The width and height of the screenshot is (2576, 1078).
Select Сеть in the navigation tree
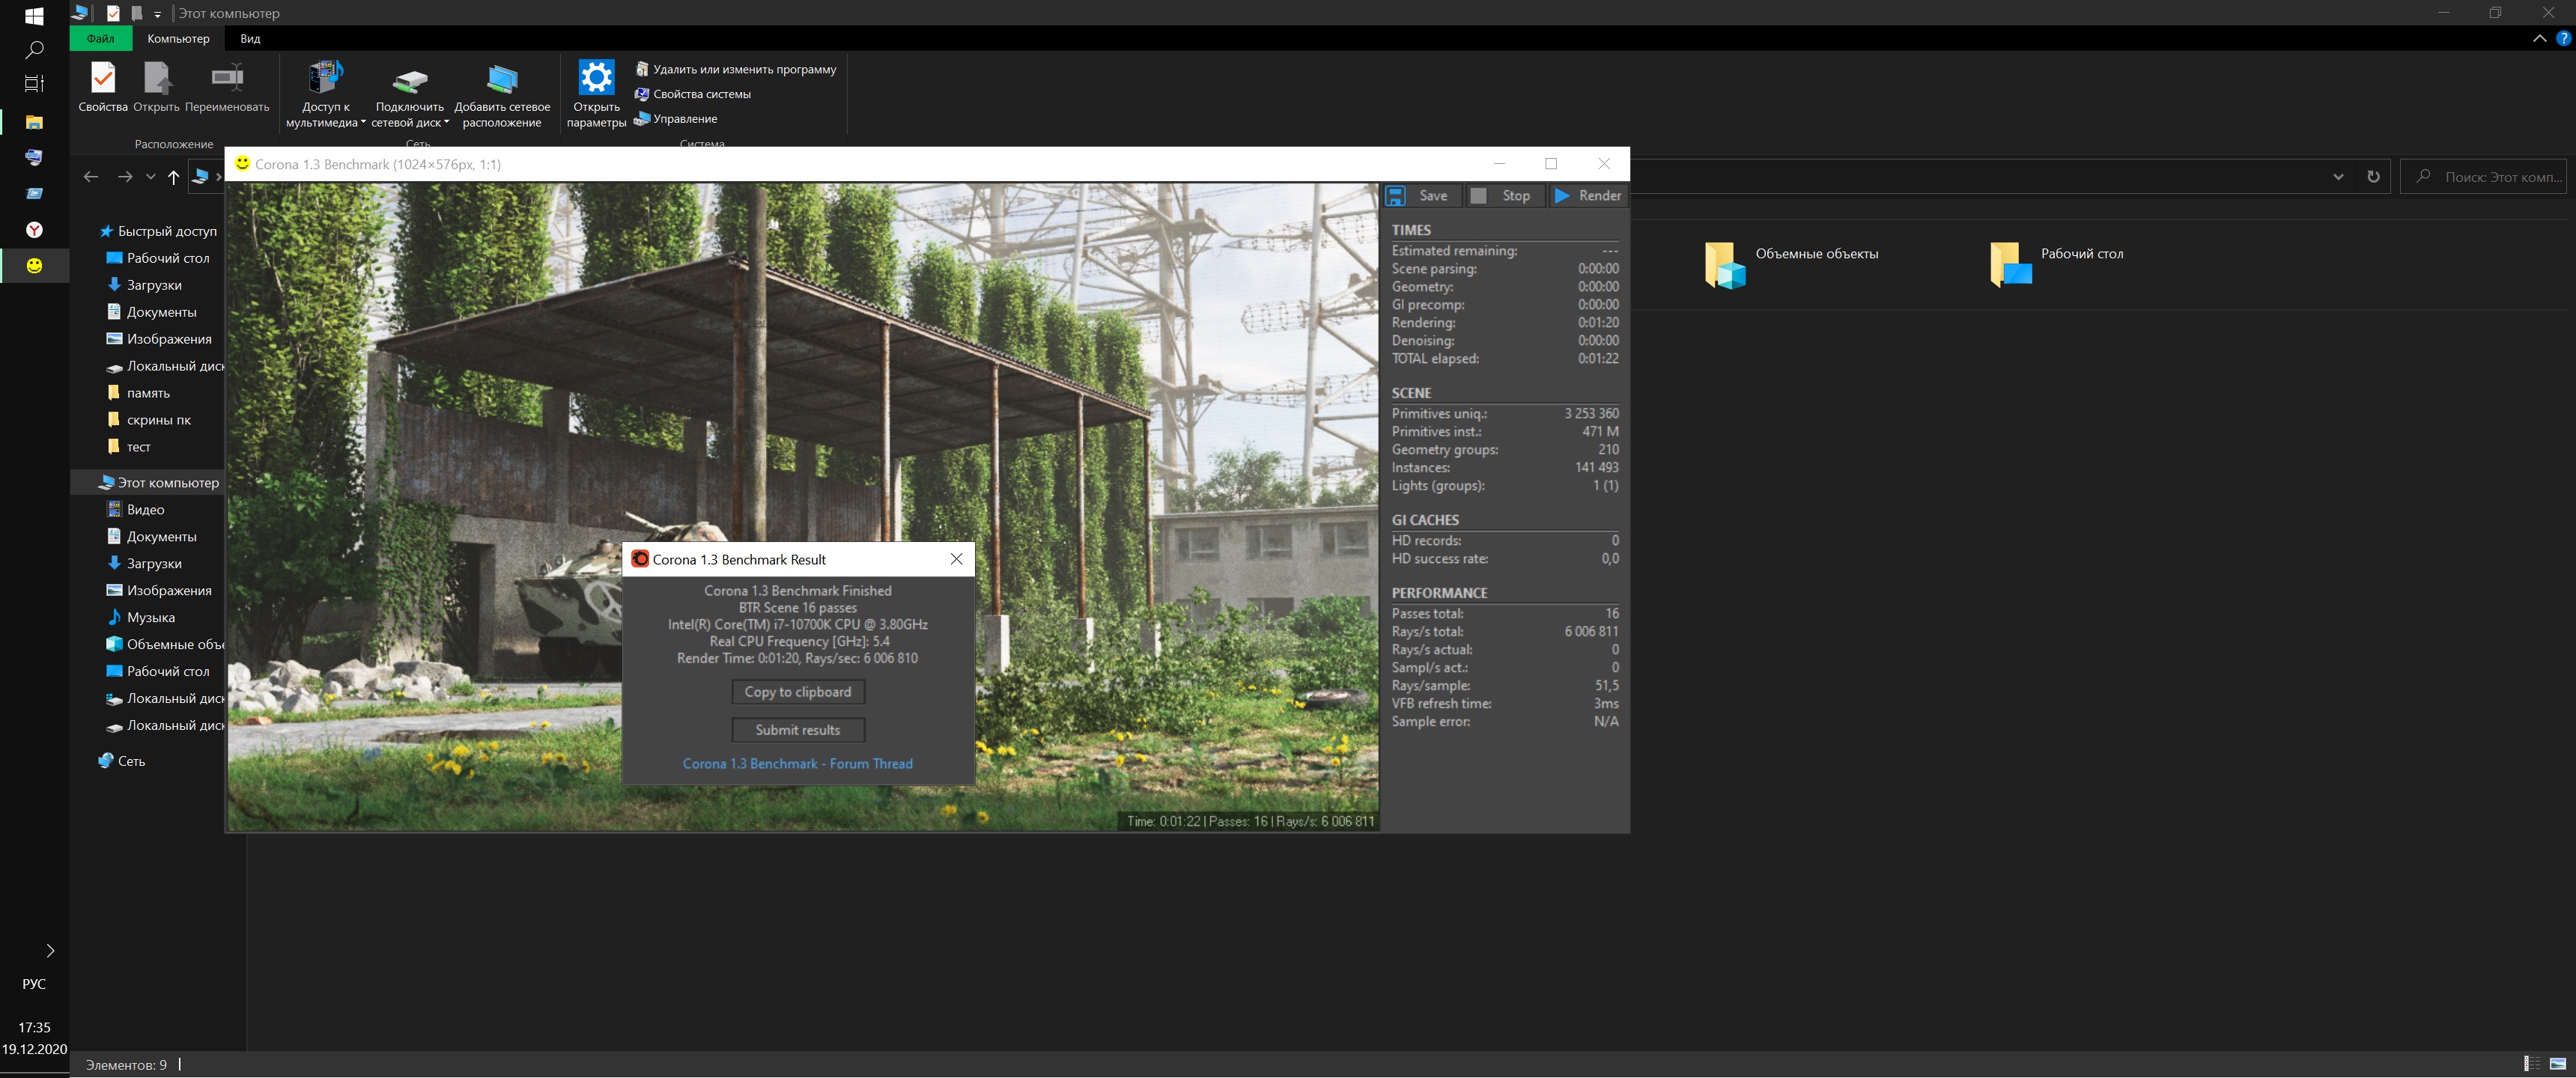tap(131, 761)
